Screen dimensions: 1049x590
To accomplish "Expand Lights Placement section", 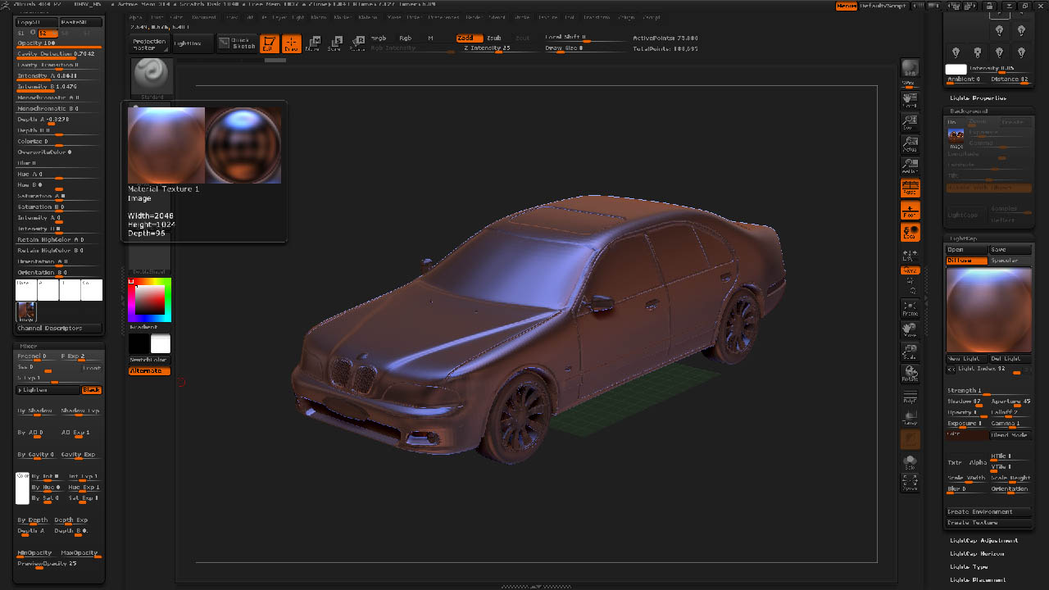I will click(978, 579).
